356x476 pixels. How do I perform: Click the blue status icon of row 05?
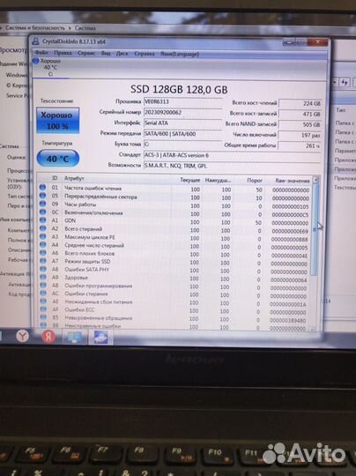pos(43,196)
